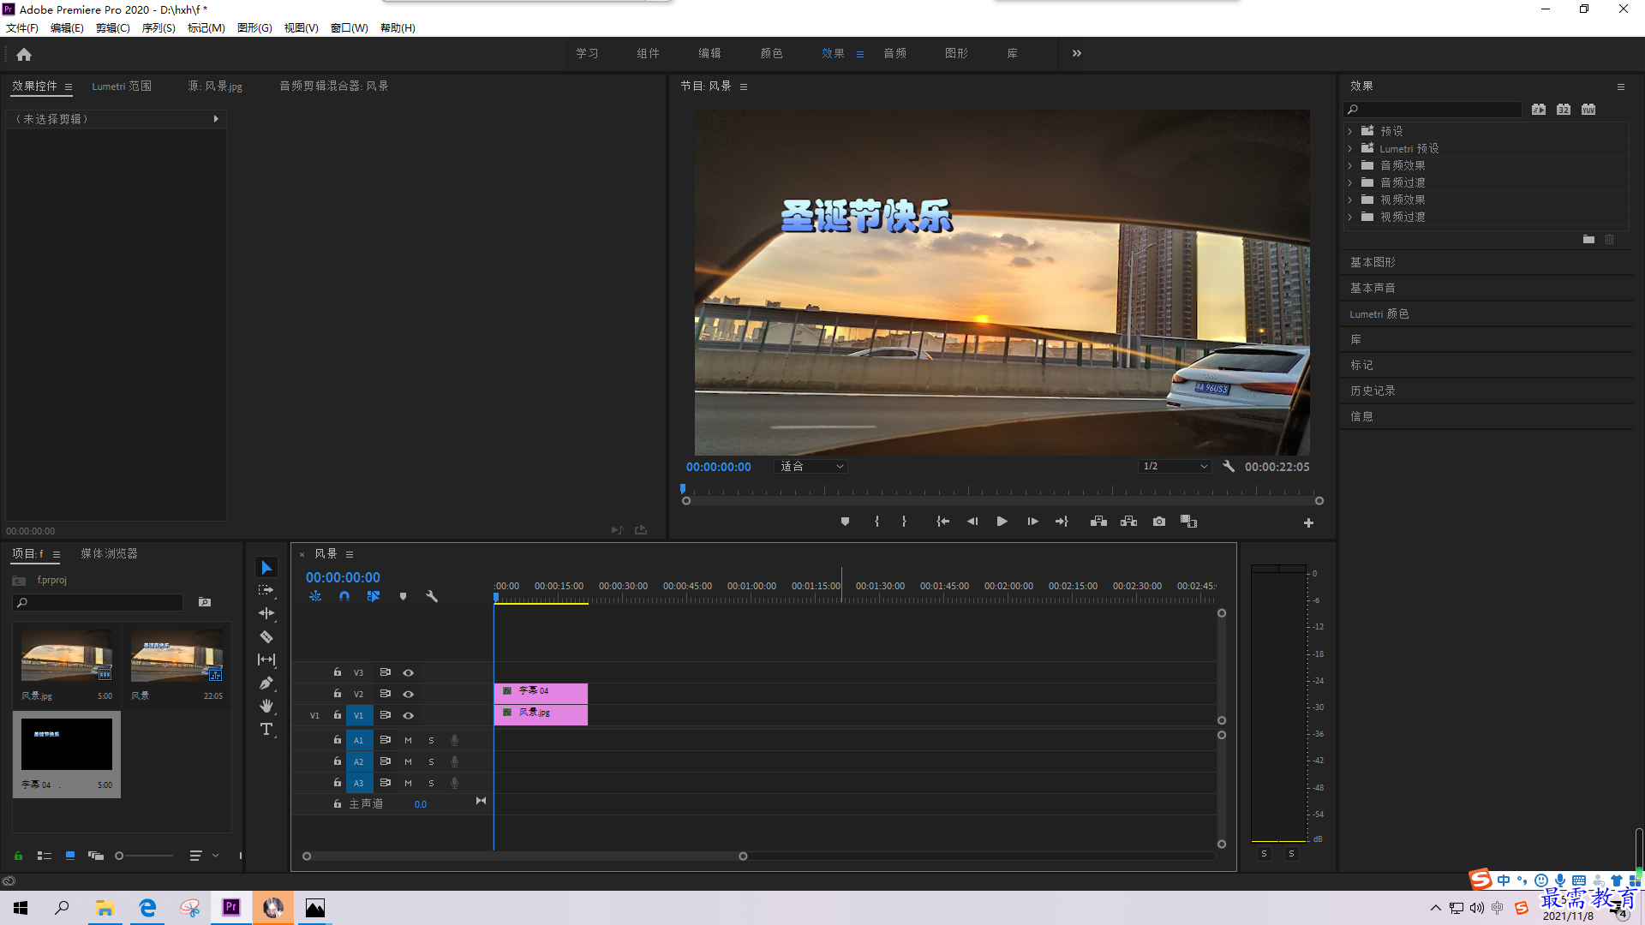1645x925 pixels.
Task: Add marker in program monitor
Action: click(845, 522)
